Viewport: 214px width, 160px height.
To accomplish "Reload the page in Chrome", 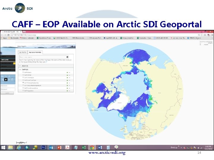I will (8, 35).
